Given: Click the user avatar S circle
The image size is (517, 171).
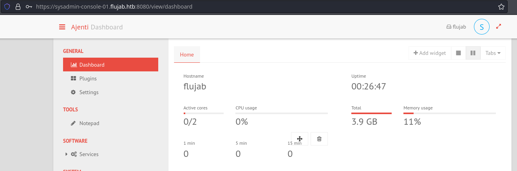Looking at the screenshot, I should pos(481,27).
